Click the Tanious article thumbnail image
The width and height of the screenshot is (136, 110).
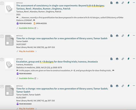9,8
